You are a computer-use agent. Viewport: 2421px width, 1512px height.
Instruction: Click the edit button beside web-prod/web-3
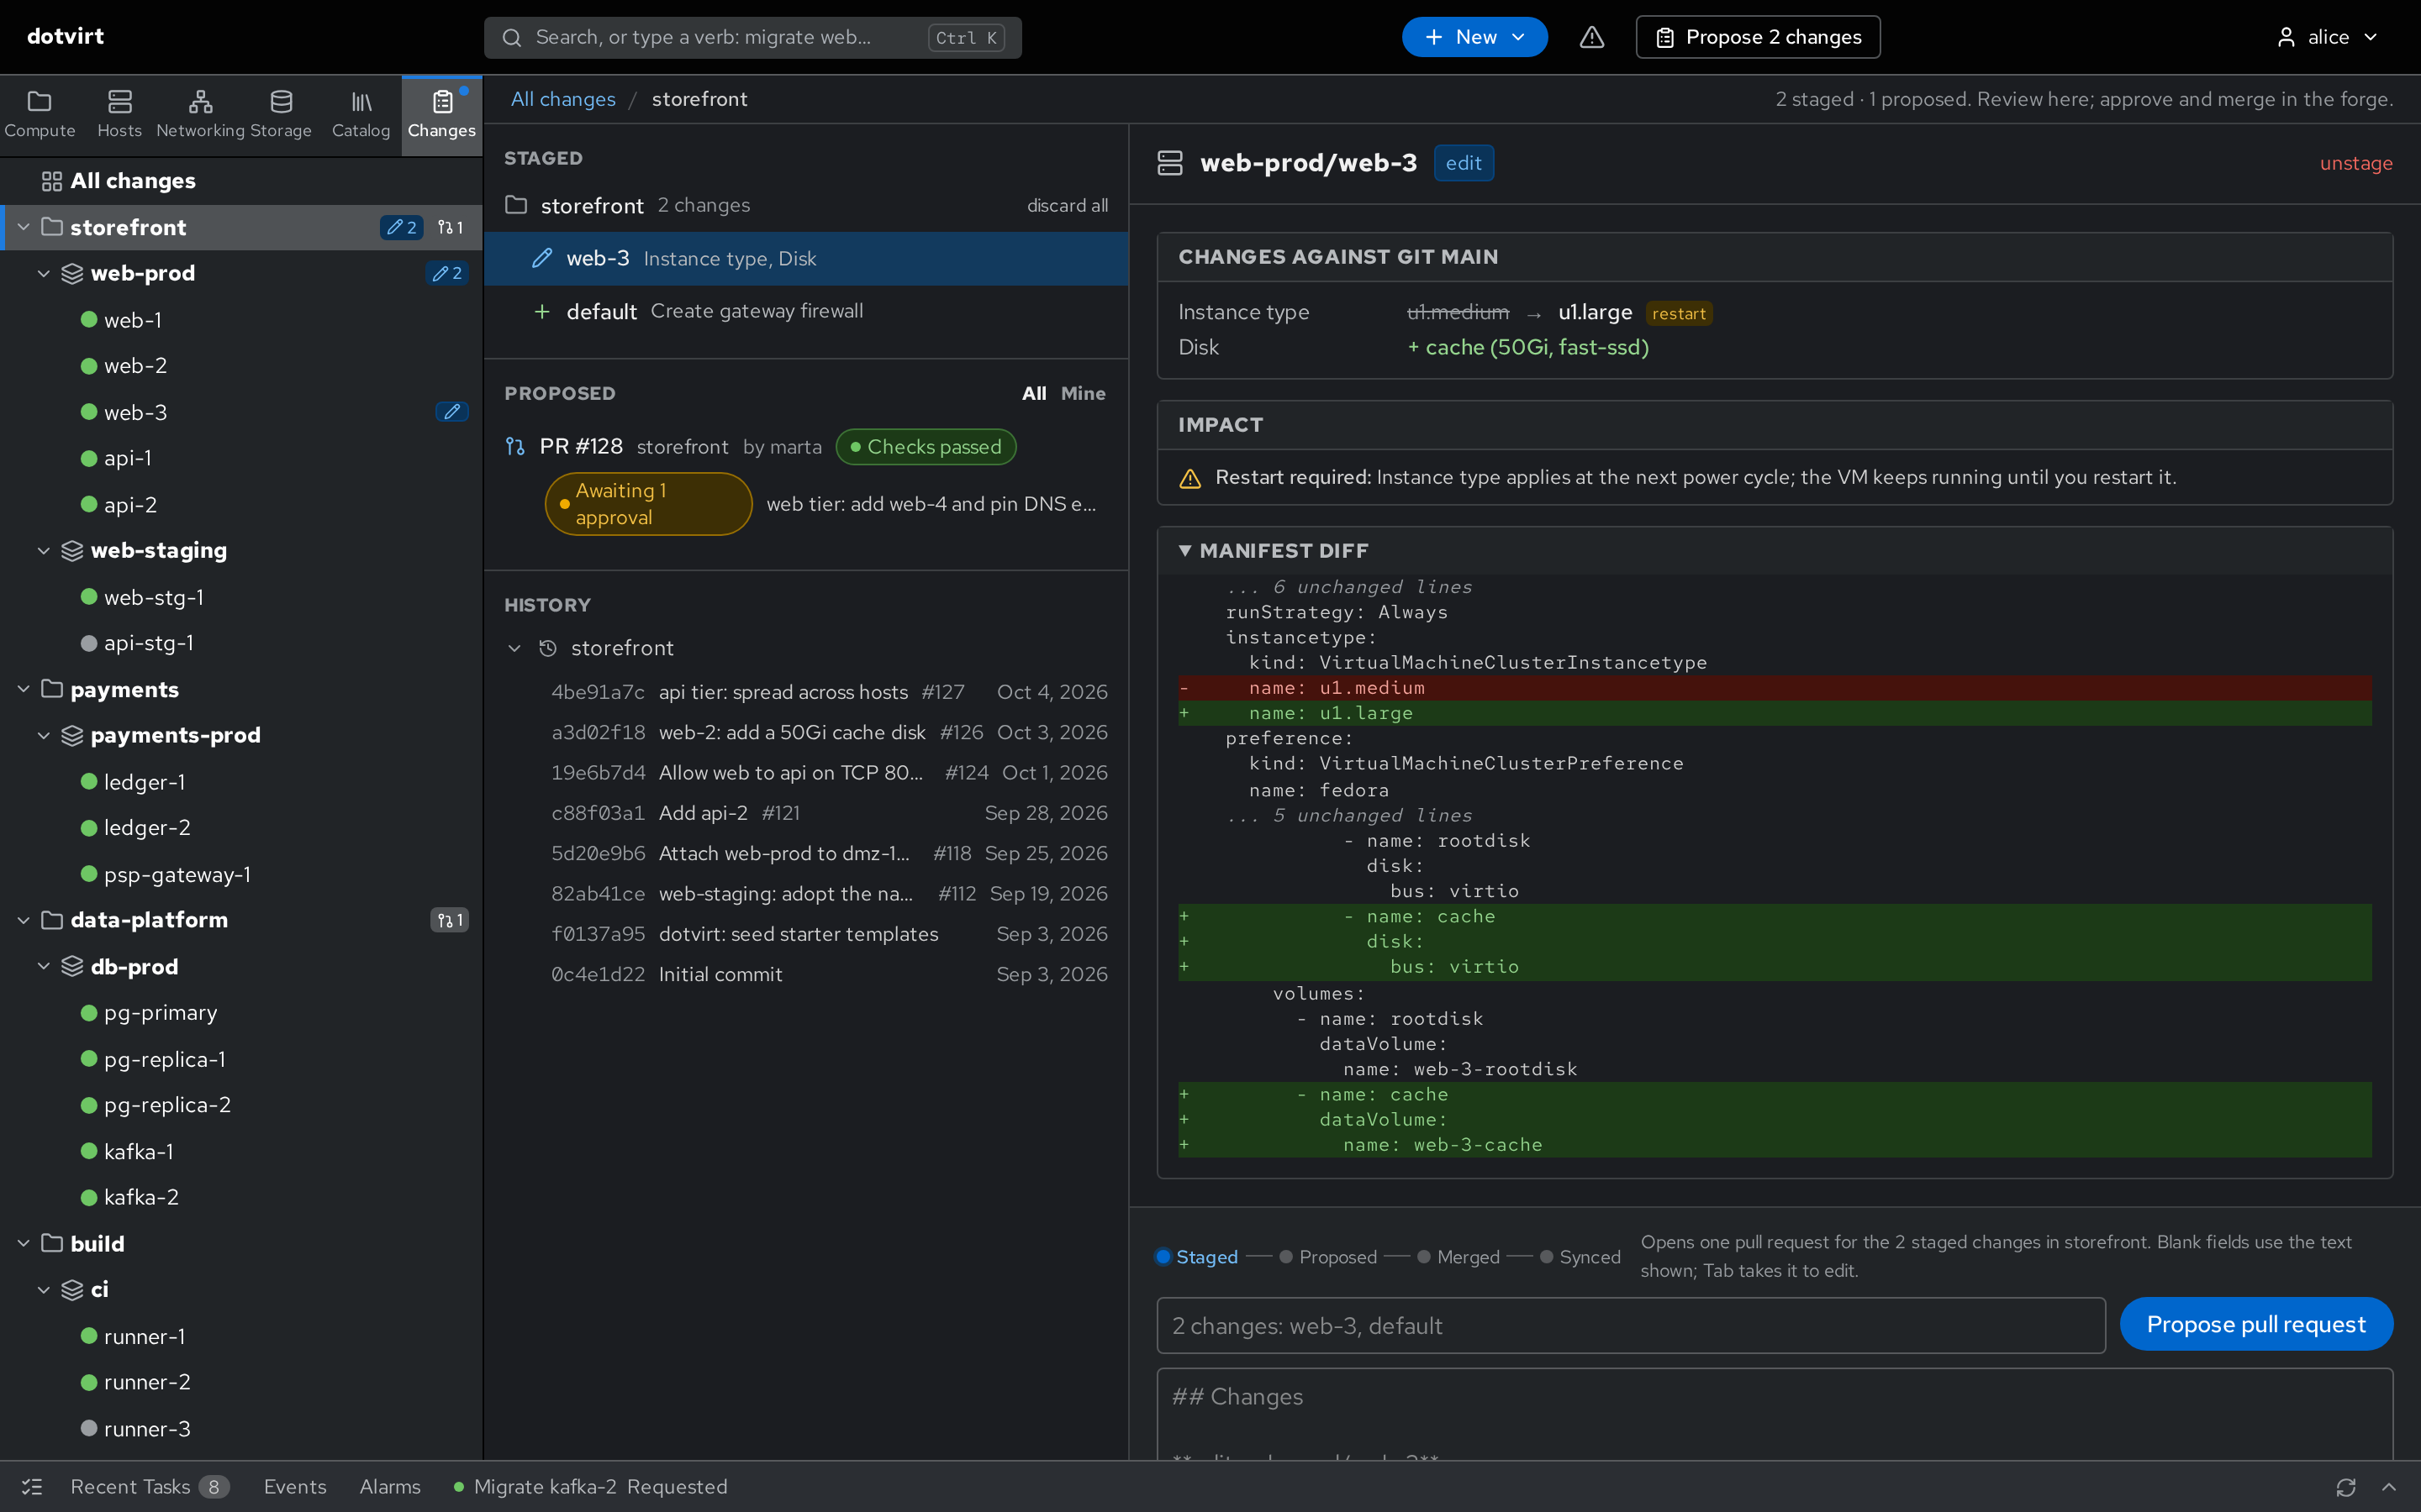[x=1464, y=163]
